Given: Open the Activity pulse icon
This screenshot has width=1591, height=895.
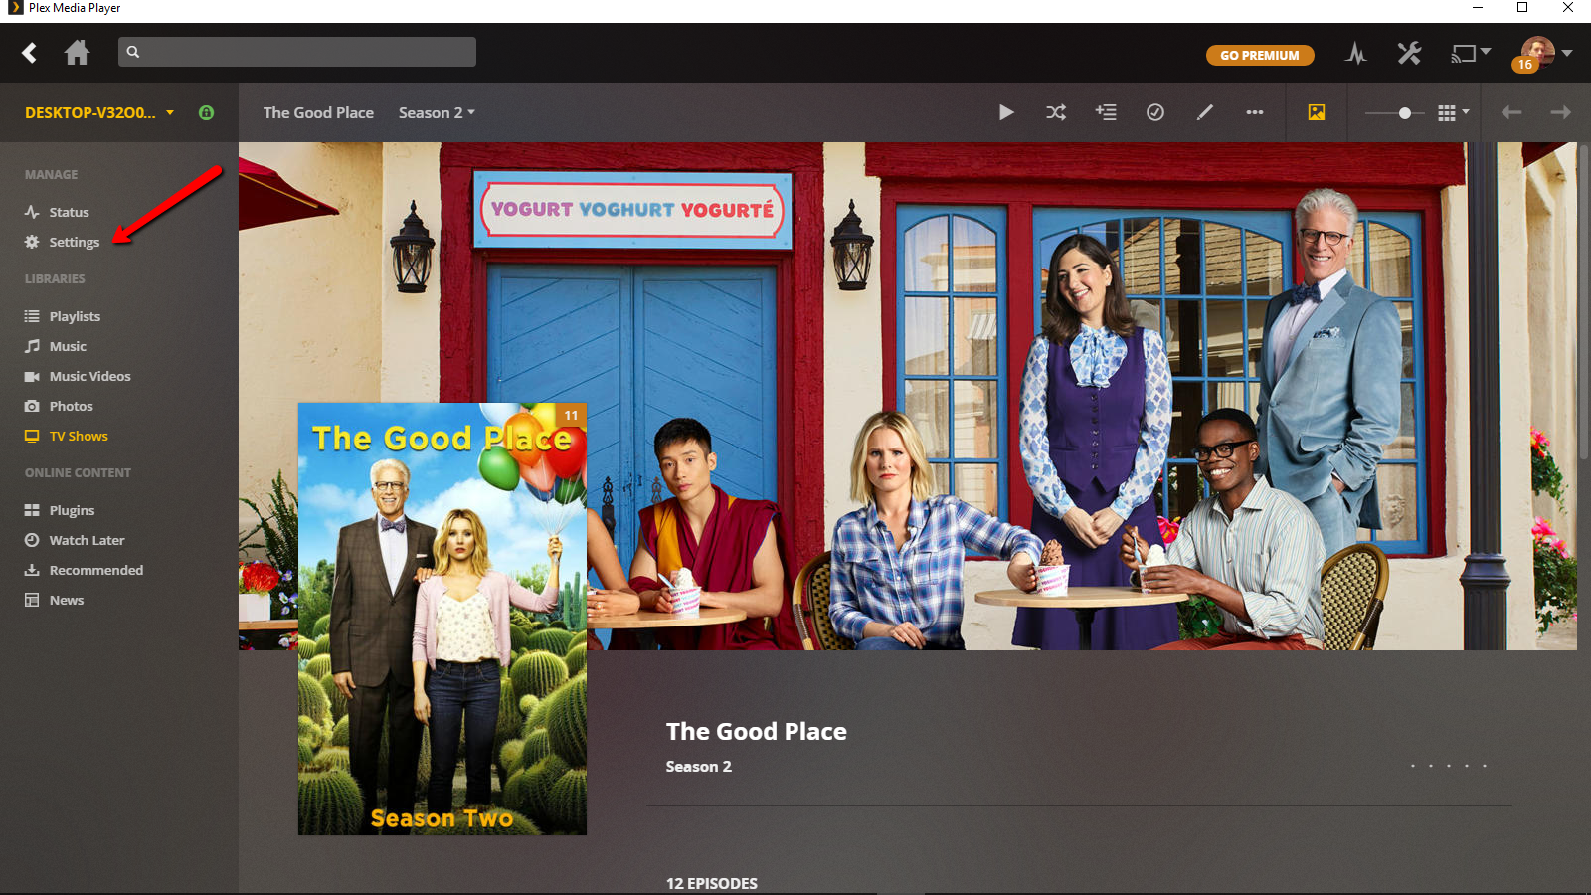Looking at the screenshot, I should coord(1356,53).
